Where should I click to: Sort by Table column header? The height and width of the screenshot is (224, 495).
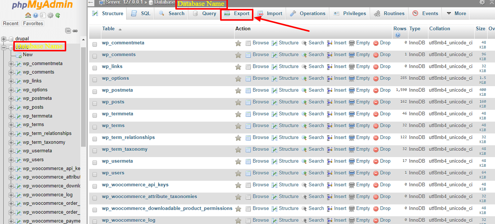[x=108, y=28]
